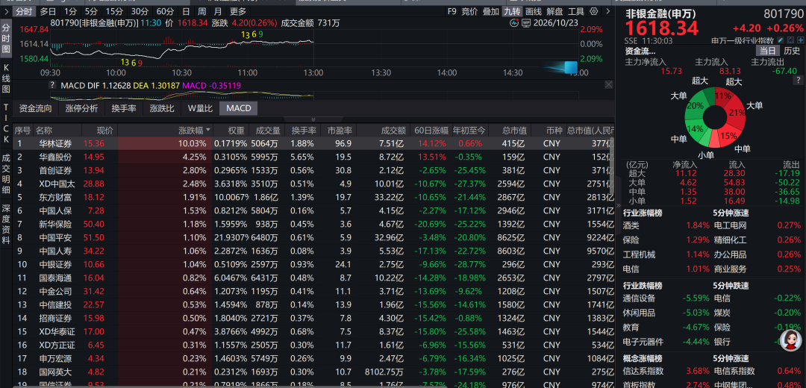The width and height of the screenshot is (806, 388).
Task: Select the 分时 timeframe tab
Action: pyautogui.click(x=24, y=11)
